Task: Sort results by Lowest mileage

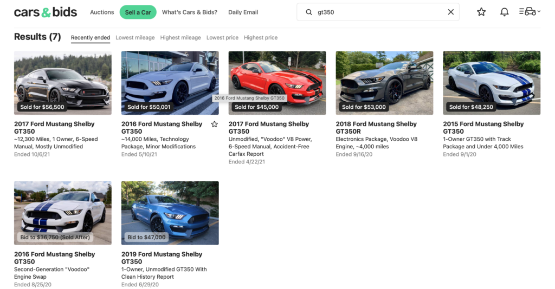Action: (135, 37)
